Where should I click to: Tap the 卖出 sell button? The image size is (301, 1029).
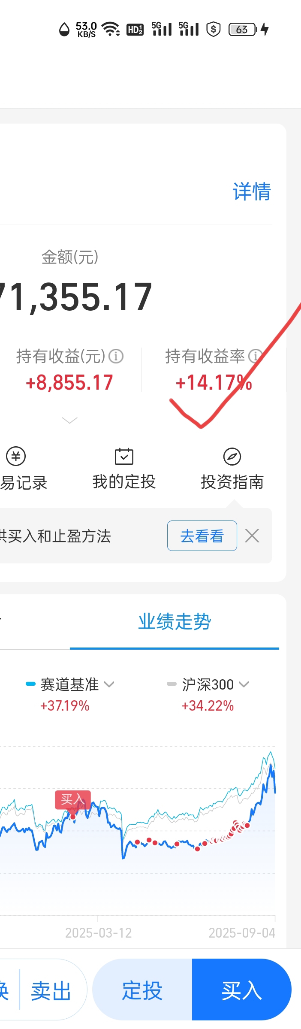pos(51,991)
